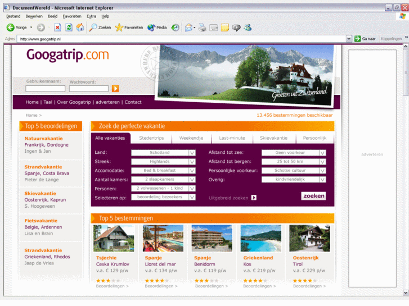409x306 pixels.
Task: Open Beoordelingen link under Lloret del mar
Action: (161, 286)
